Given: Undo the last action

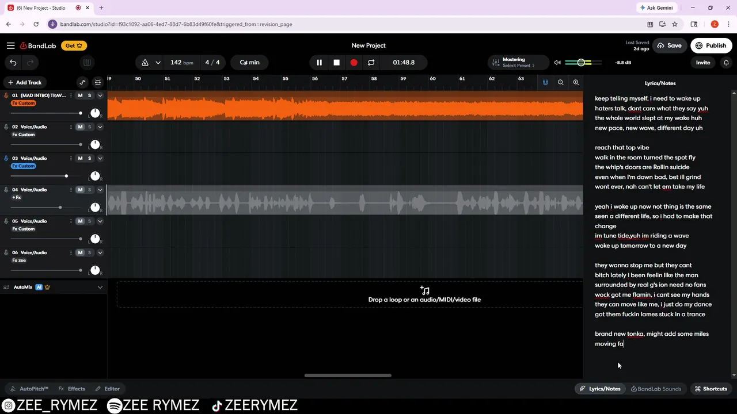Looking at the screenshot, I should 13,62.
